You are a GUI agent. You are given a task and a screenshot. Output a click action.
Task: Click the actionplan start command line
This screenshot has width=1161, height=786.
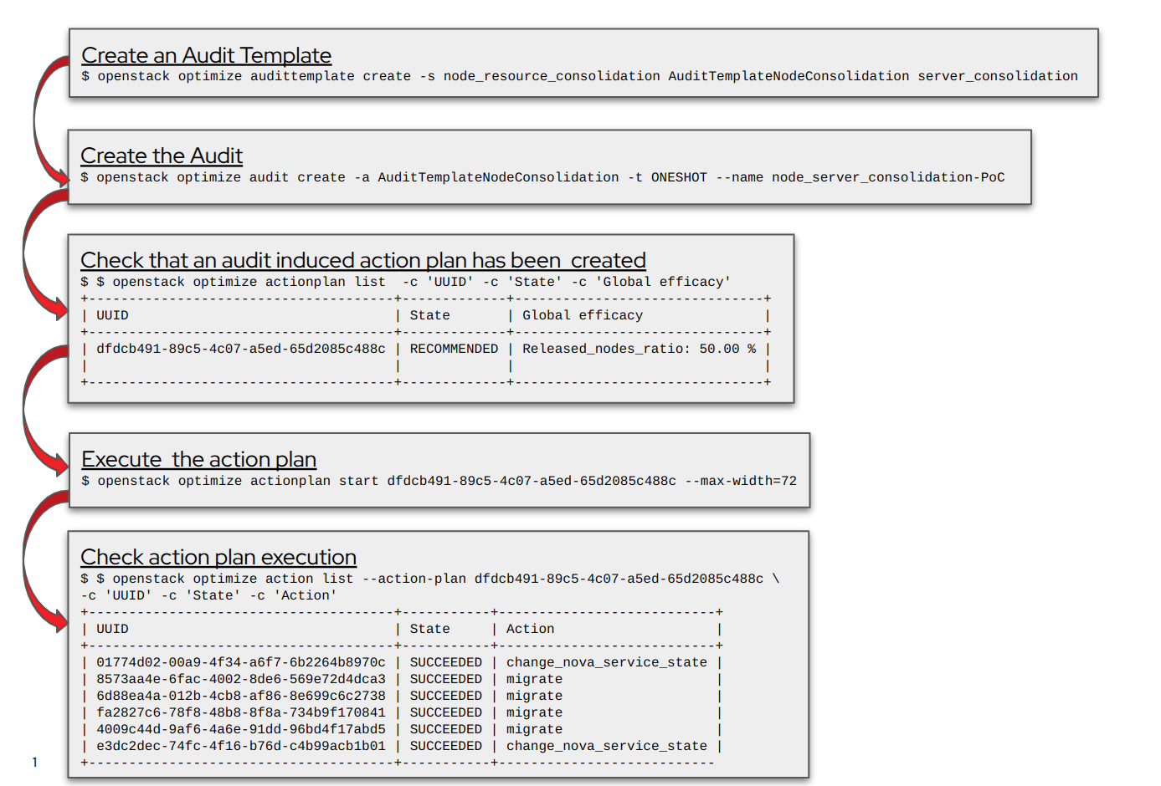tap(439, 481)
